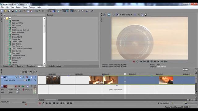Toggle Enable Snapping in toolbar

pos(50,11)
